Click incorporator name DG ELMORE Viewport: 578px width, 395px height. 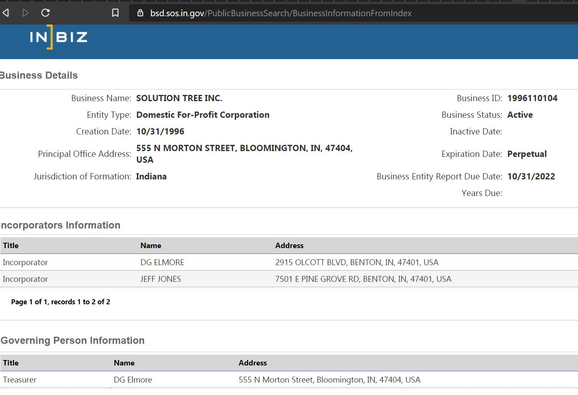162,262
